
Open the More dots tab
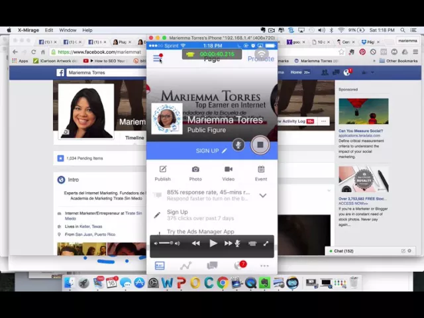pyautogui.click(x=264, y=266)
